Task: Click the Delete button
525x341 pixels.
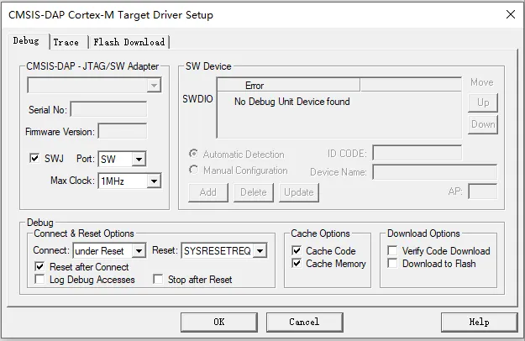Action: (254, 192)
